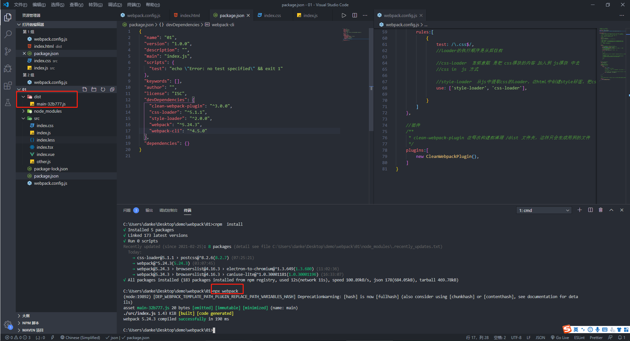Image resolution: width=630 pixels, height=341 pixels.
Task: Open the File (文件) menu
Action: pos(20,5)
